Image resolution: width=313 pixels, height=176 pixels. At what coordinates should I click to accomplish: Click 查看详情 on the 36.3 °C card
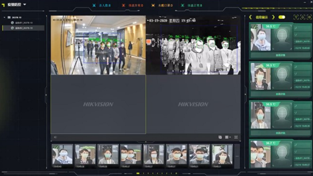coord(281,94)
